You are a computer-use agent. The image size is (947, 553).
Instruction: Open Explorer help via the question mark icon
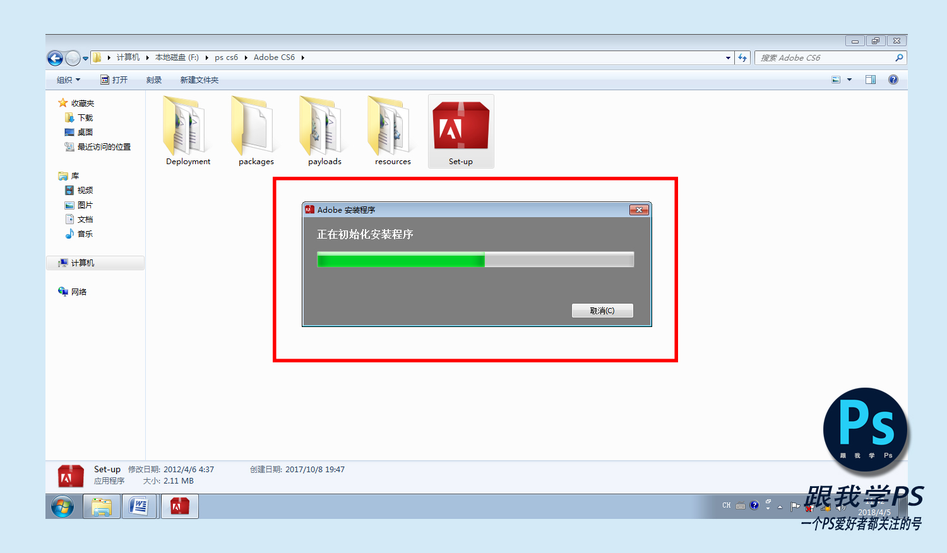893,80
